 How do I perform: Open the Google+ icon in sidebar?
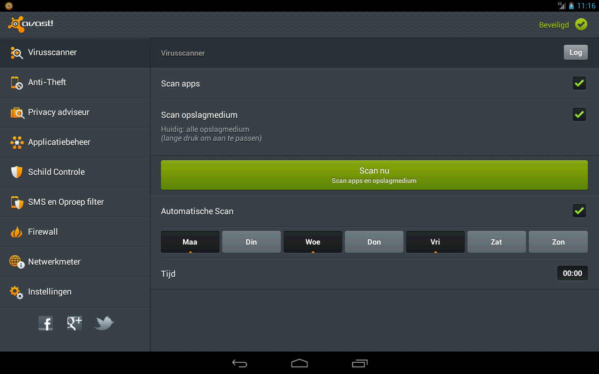click(x=74, y=323)
